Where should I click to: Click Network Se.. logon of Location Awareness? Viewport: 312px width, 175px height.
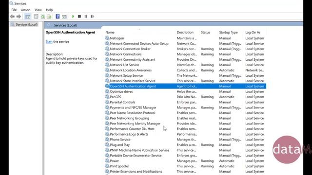pyautogui.click(x=254, y=70)
